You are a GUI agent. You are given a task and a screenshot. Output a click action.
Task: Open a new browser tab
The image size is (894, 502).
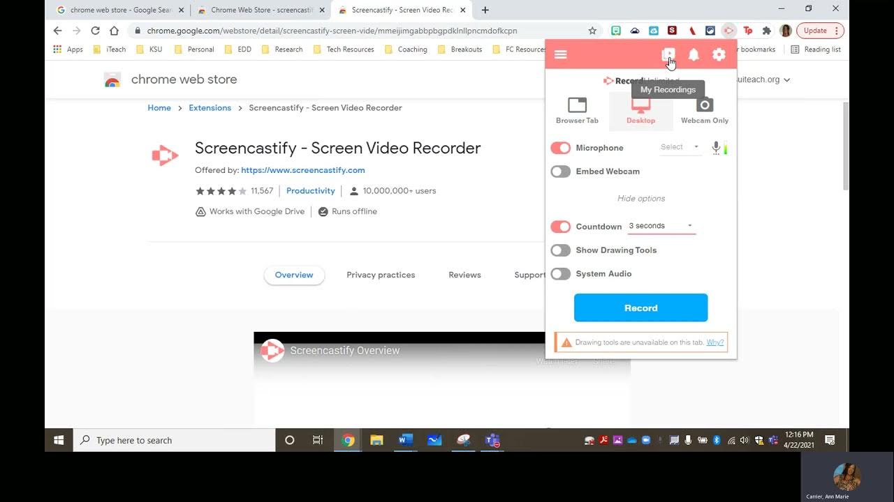[x=485, y=10]
